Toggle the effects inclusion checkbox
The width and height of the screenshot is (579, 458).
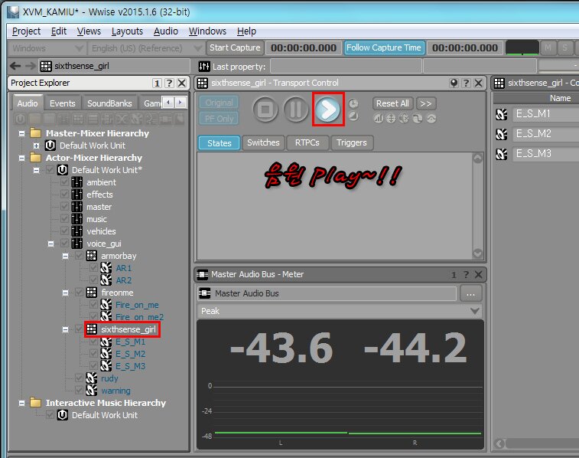(x=64, y=195)
